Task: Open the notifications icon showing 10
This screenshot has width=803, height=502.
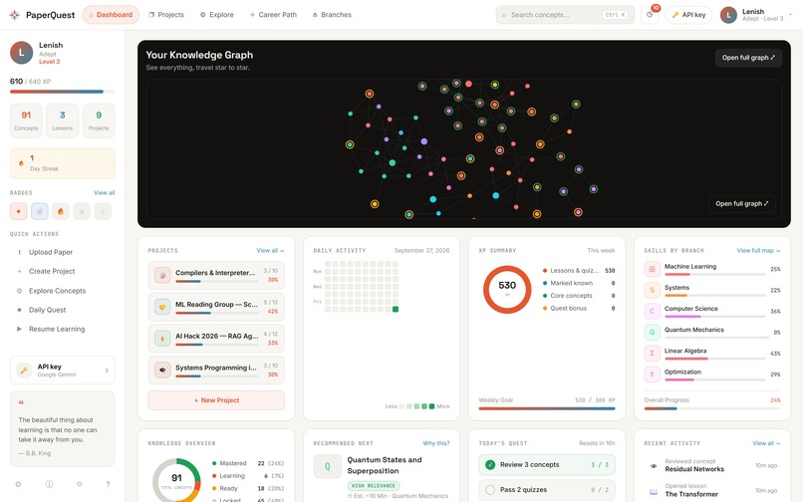Action: (x=650, y=15)
